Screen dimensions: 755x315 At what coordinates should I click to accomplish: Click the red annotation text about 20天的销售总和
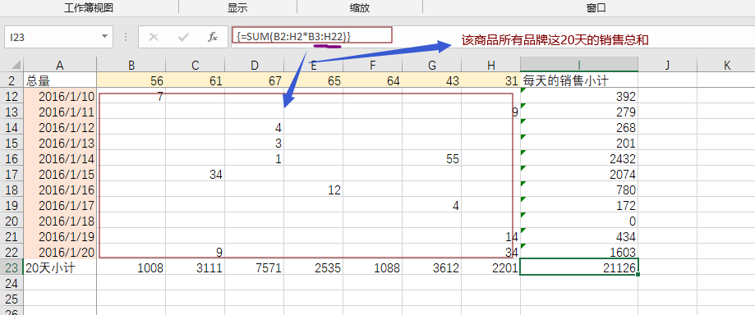click(555, 41)
